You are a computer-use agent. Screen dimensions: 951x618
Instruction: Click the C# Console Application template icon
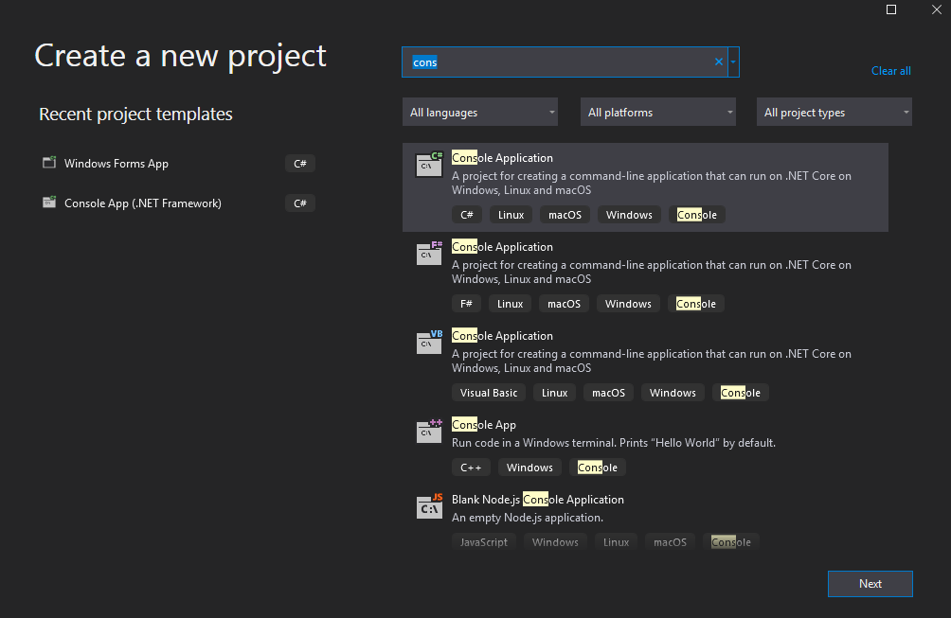[429, 164]
